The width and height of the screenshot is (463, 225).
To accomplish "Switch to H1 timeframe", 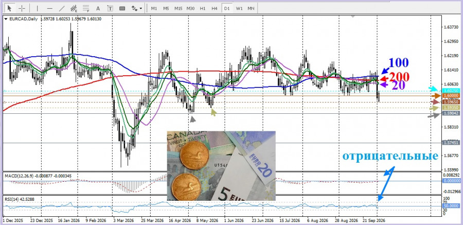I will (x=203, y=8).
